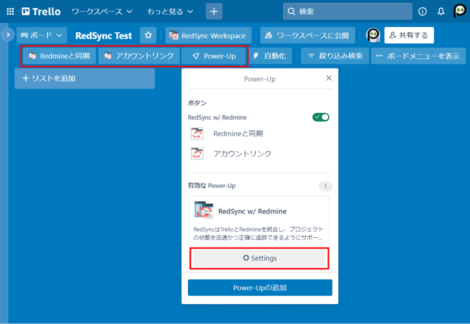Expand the collapsed left sidebar chevron
Image resolution: width=470 pixels, height=324 pixels.
(x=8, y=34)
